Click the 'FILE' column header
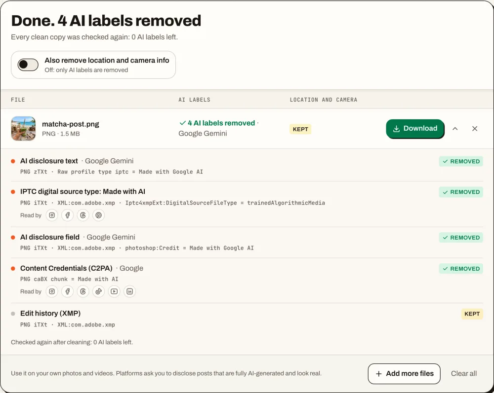The height and width of the screenshot is (393, 494). pos(18,100)
